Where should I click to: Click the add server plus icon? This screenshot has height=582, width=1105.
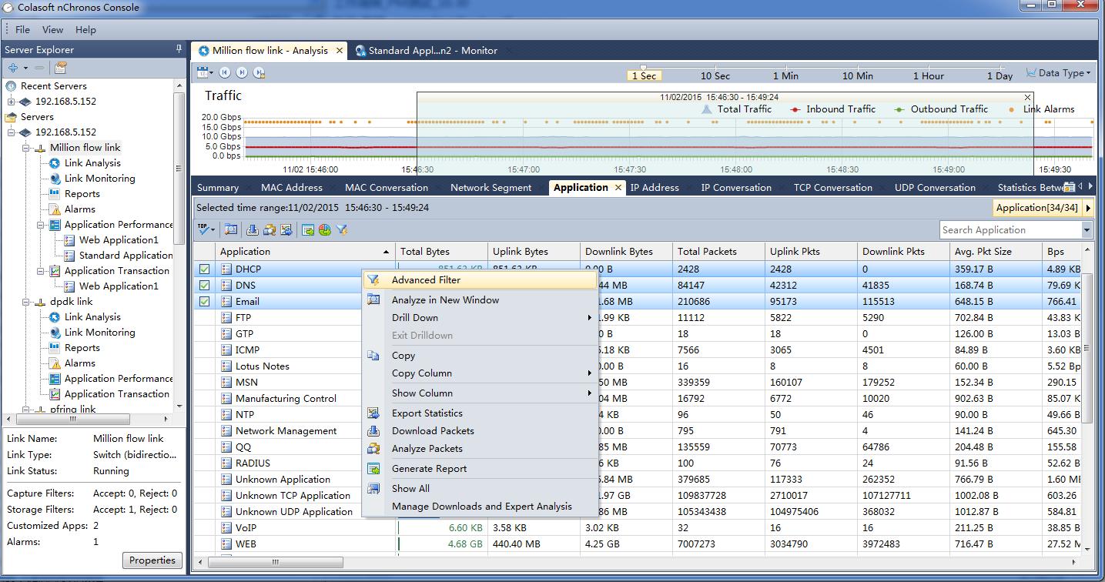pos(12,68)
